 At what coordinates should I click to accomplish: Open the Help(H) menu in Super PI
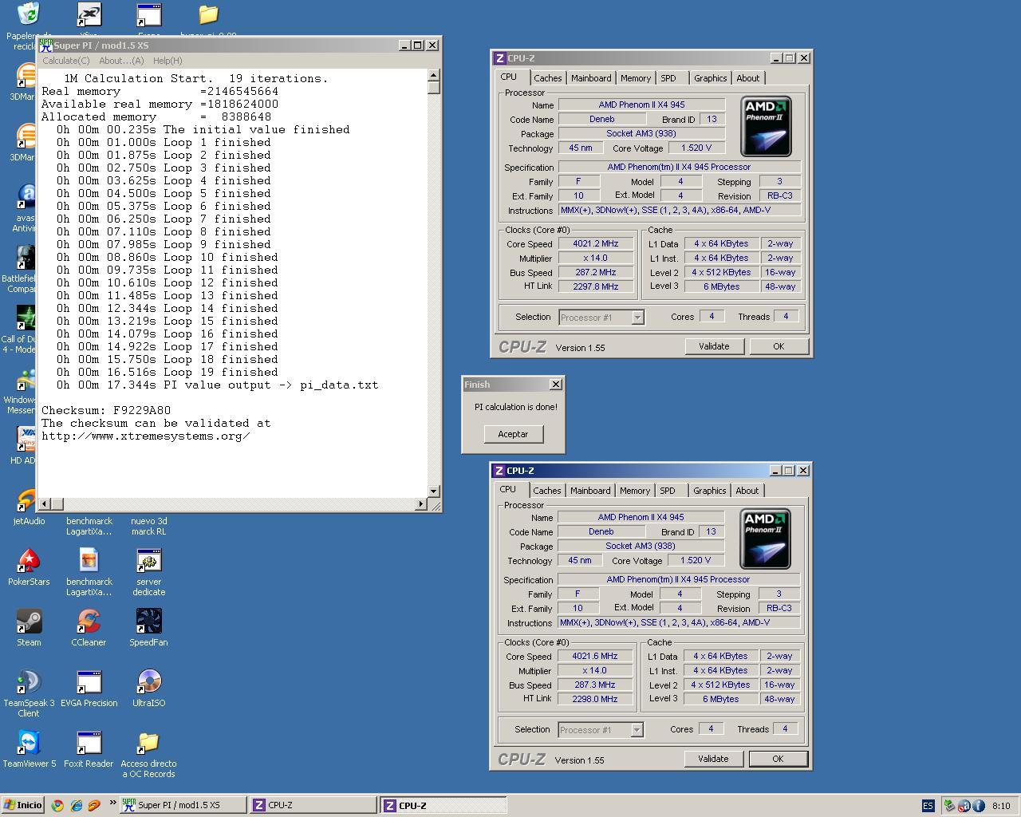coord(168,61)
